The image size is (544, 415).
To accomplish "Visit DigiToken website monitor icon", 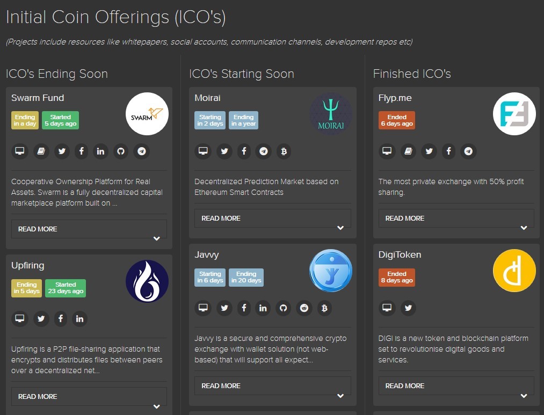I will pyautogui.click(x=387, y=308).
